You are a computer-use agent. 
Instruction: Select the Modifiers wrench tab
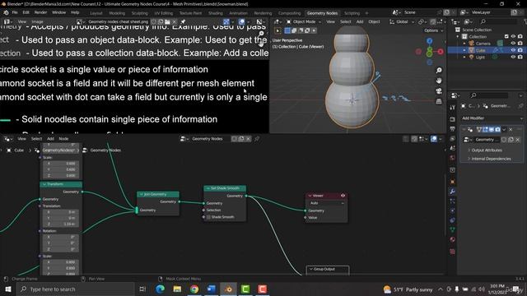point(452,192)
